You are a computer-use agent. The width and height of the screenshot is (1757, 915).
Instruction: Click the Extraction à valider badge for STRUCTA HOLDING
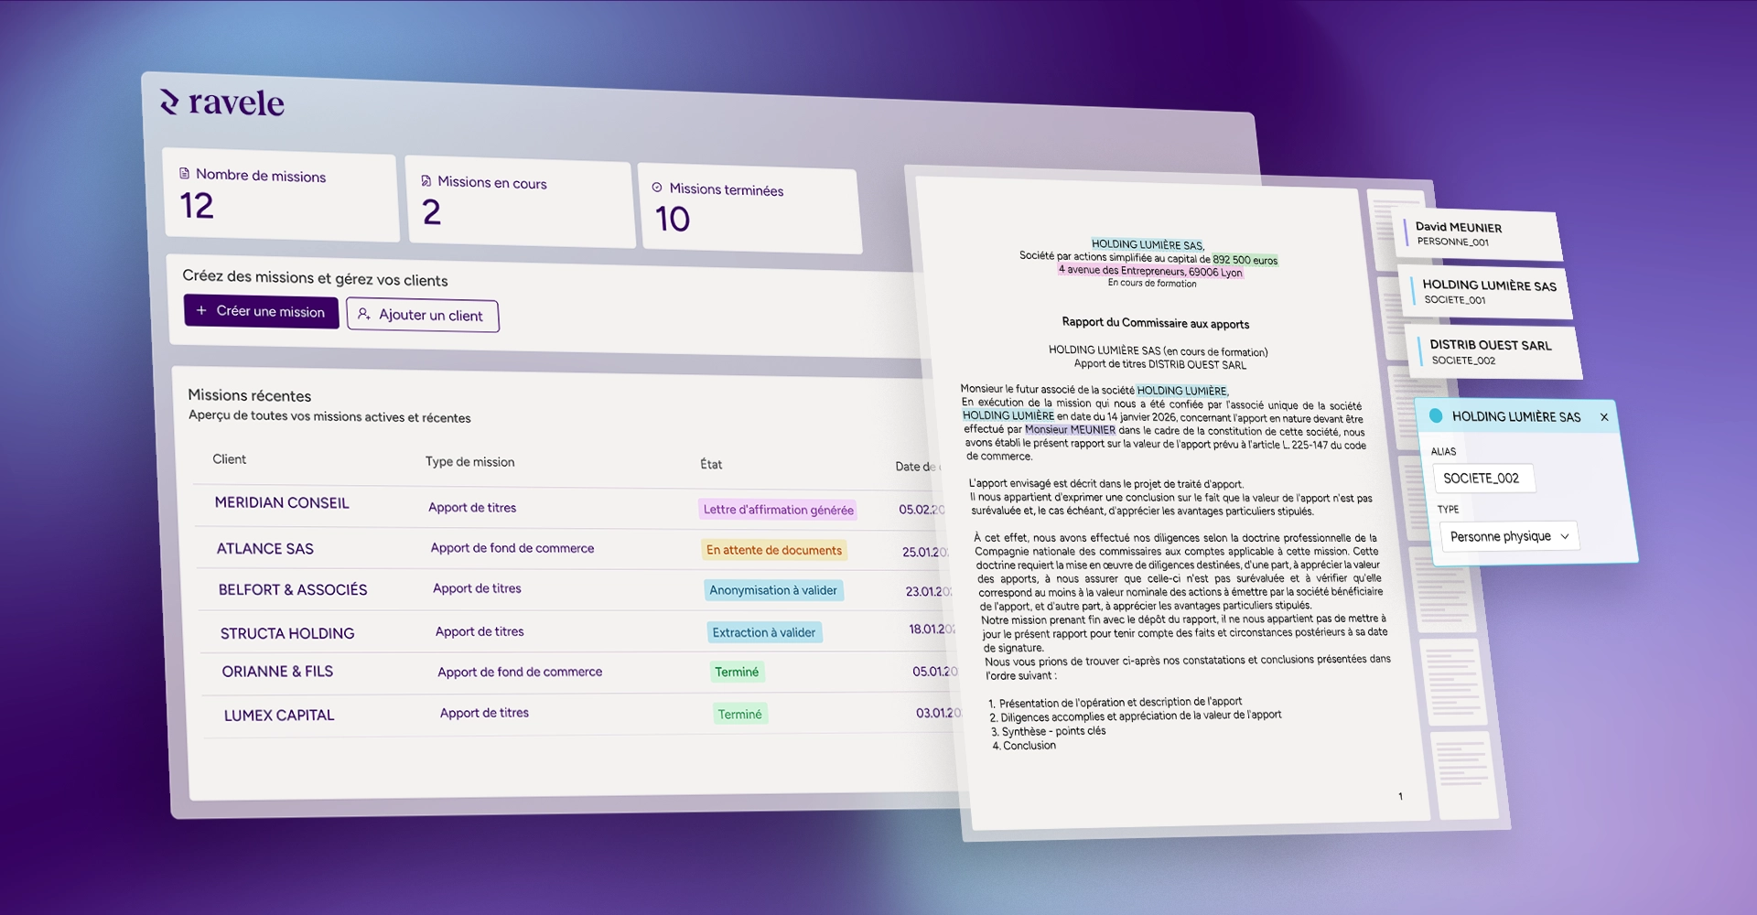[x=765, y=632]
